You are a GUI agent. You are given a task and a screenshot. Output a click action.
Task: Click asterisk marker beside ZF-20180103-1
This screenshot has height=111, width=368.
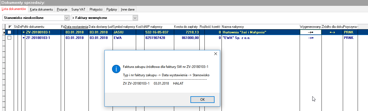click(24, 38)
